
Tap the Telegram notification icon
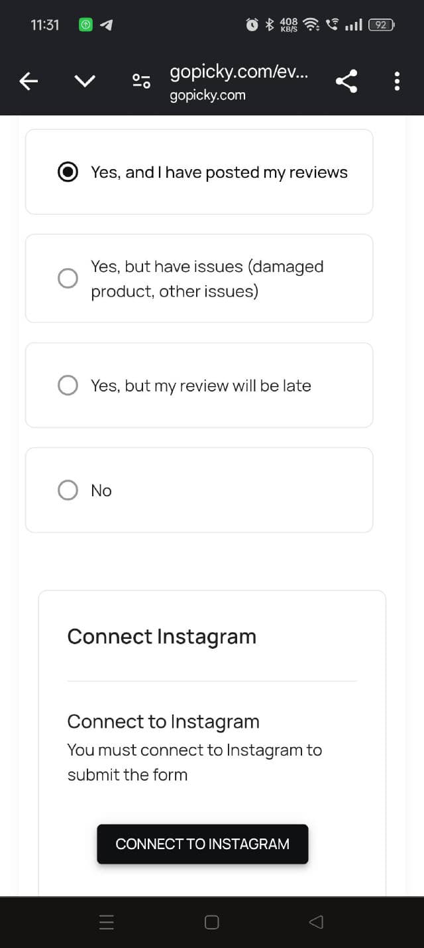106,25
